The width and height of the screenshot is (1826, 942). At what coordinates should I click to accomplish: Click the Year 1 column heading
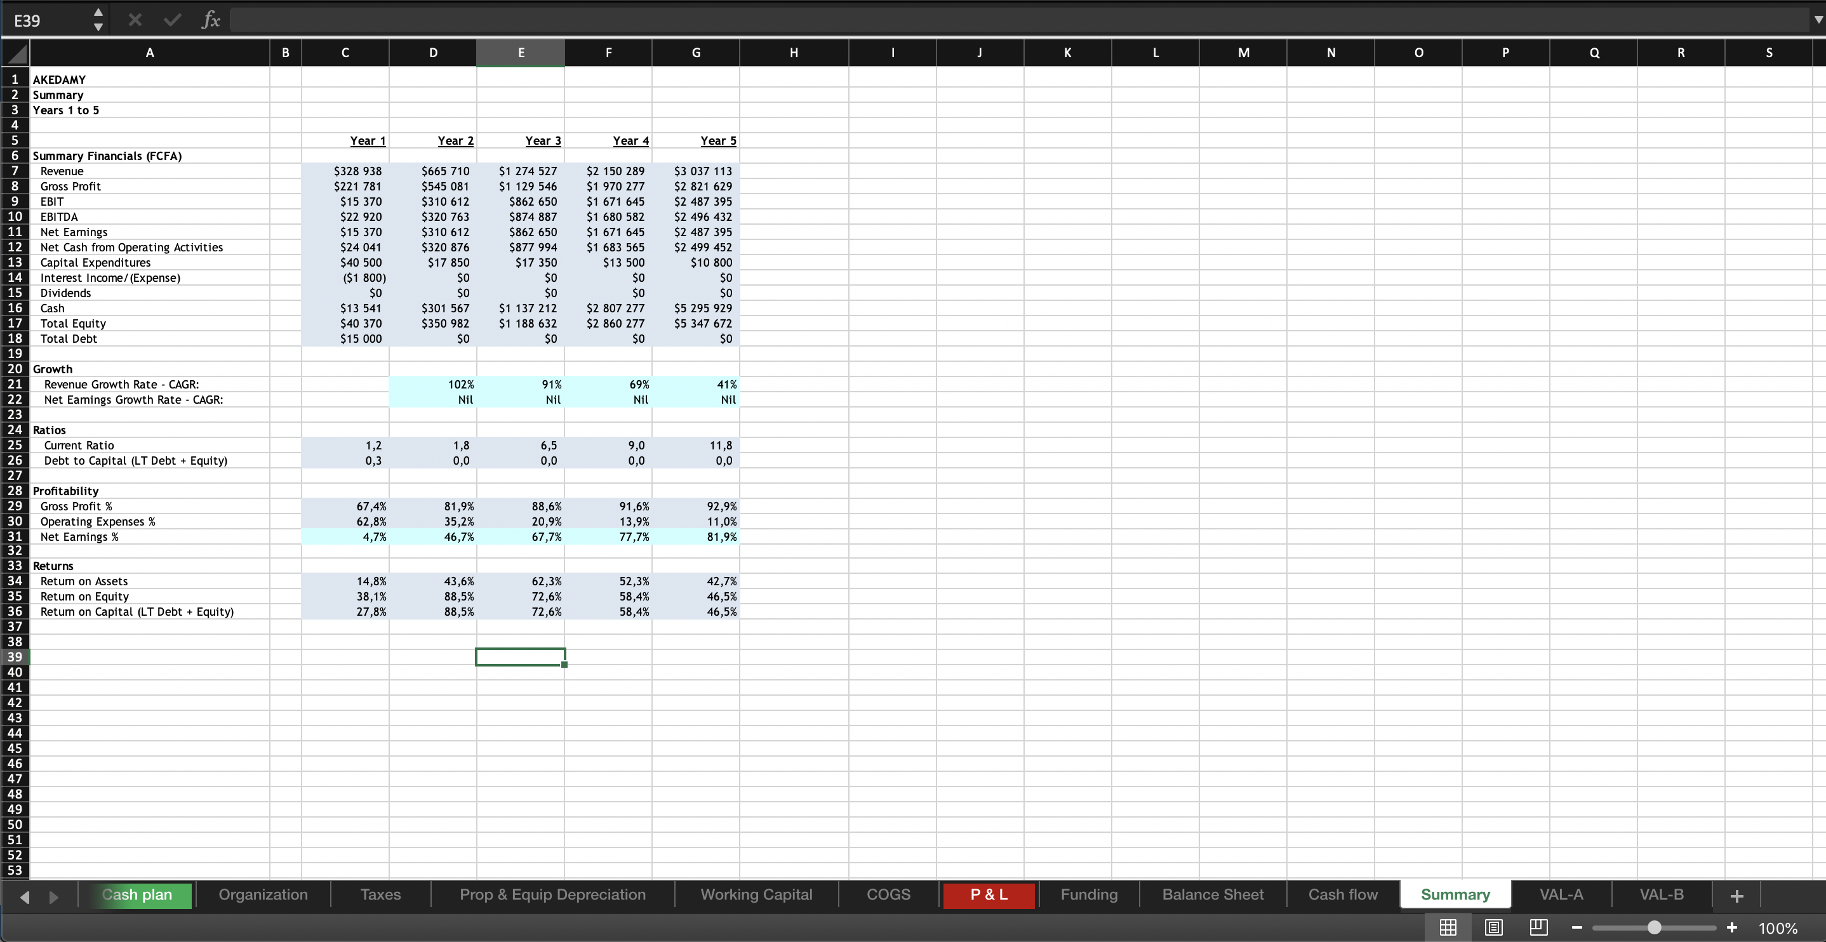[368, 140]
